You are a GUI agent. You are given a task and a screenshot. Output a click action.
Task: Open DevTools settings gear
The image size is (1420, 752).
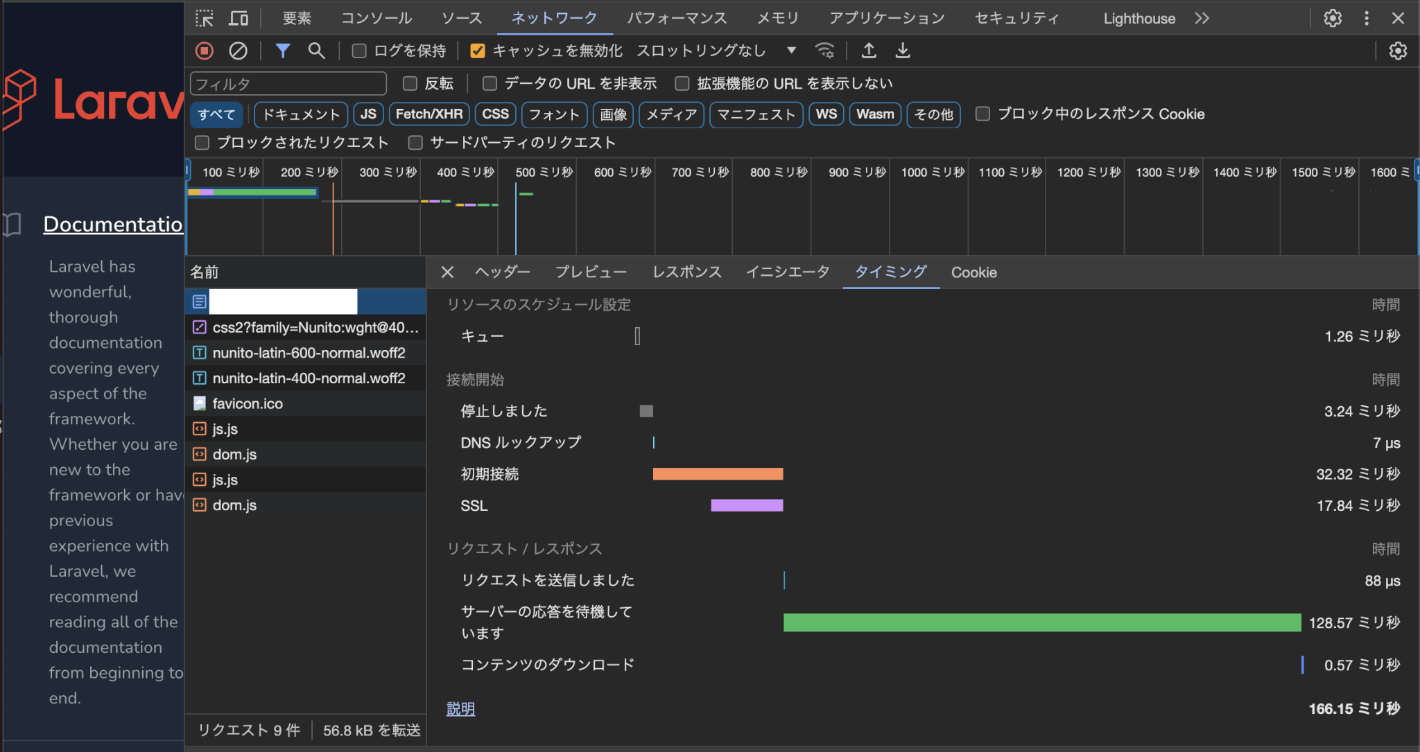[x=1333, y=18]
